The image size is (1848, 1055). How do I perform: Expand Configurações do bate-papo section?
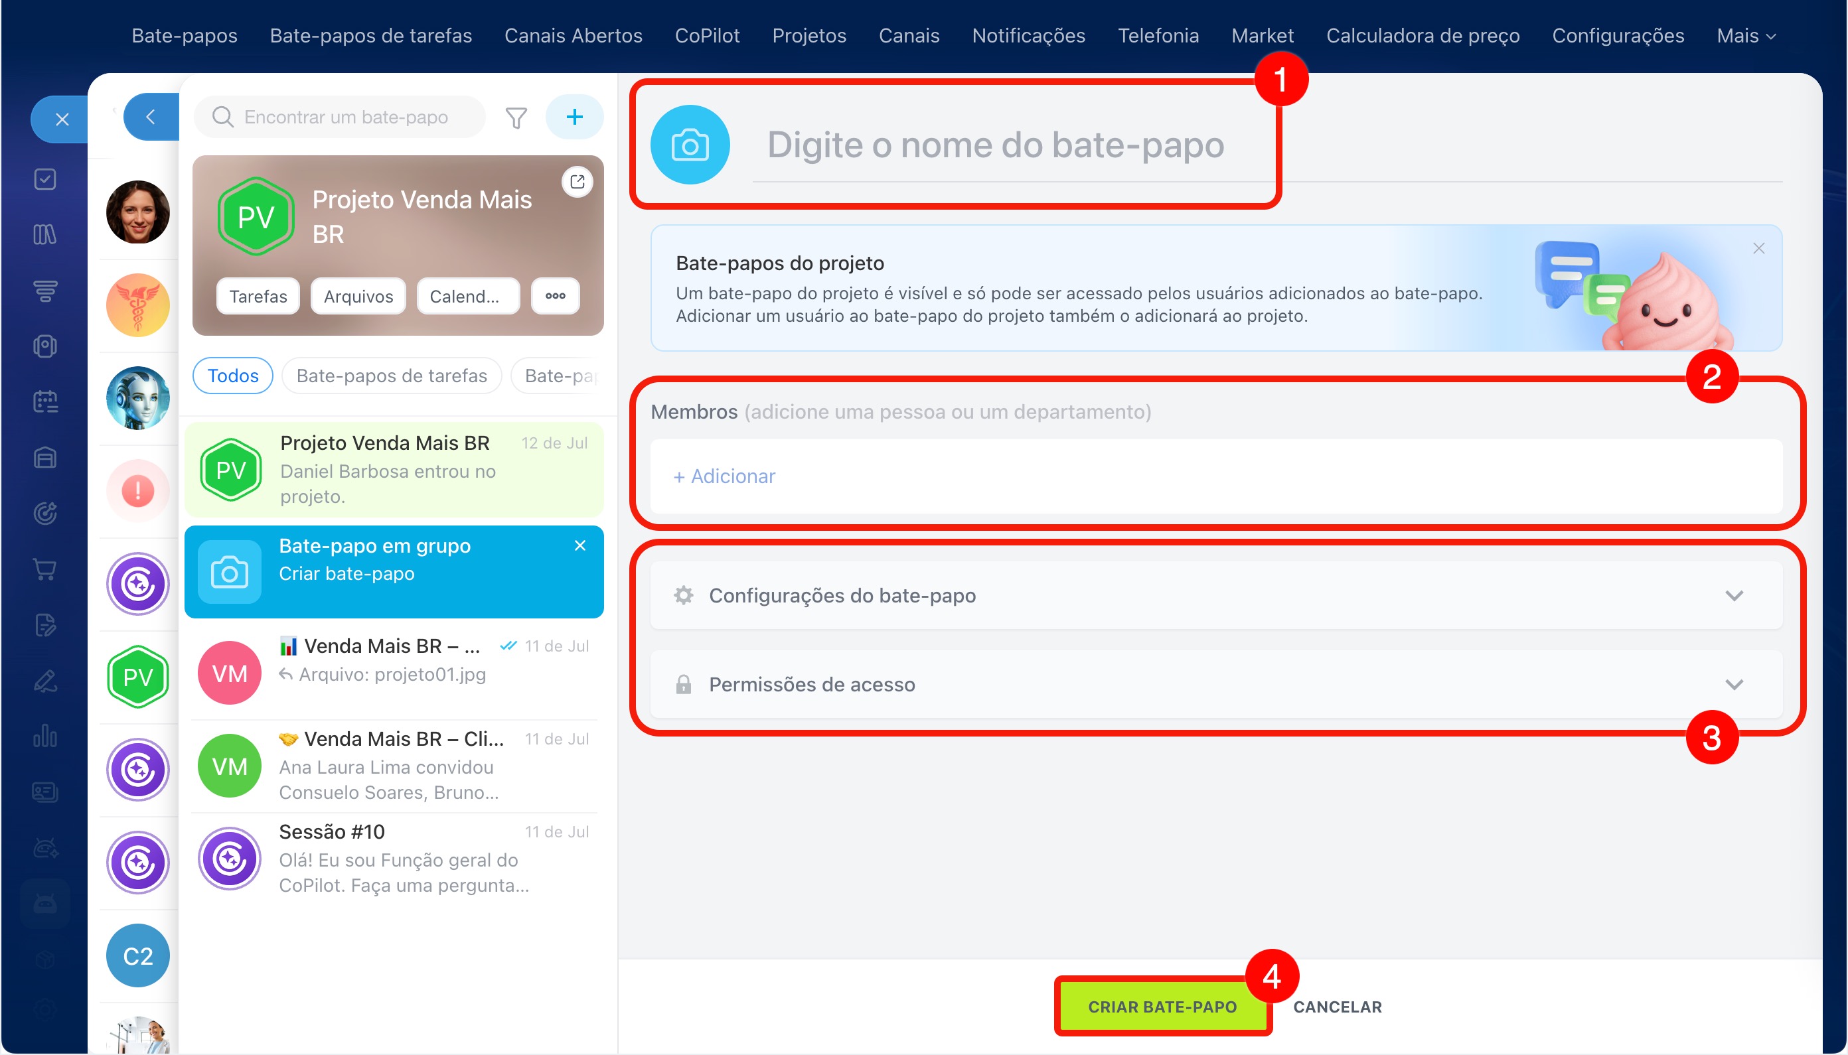[1216, 596]
